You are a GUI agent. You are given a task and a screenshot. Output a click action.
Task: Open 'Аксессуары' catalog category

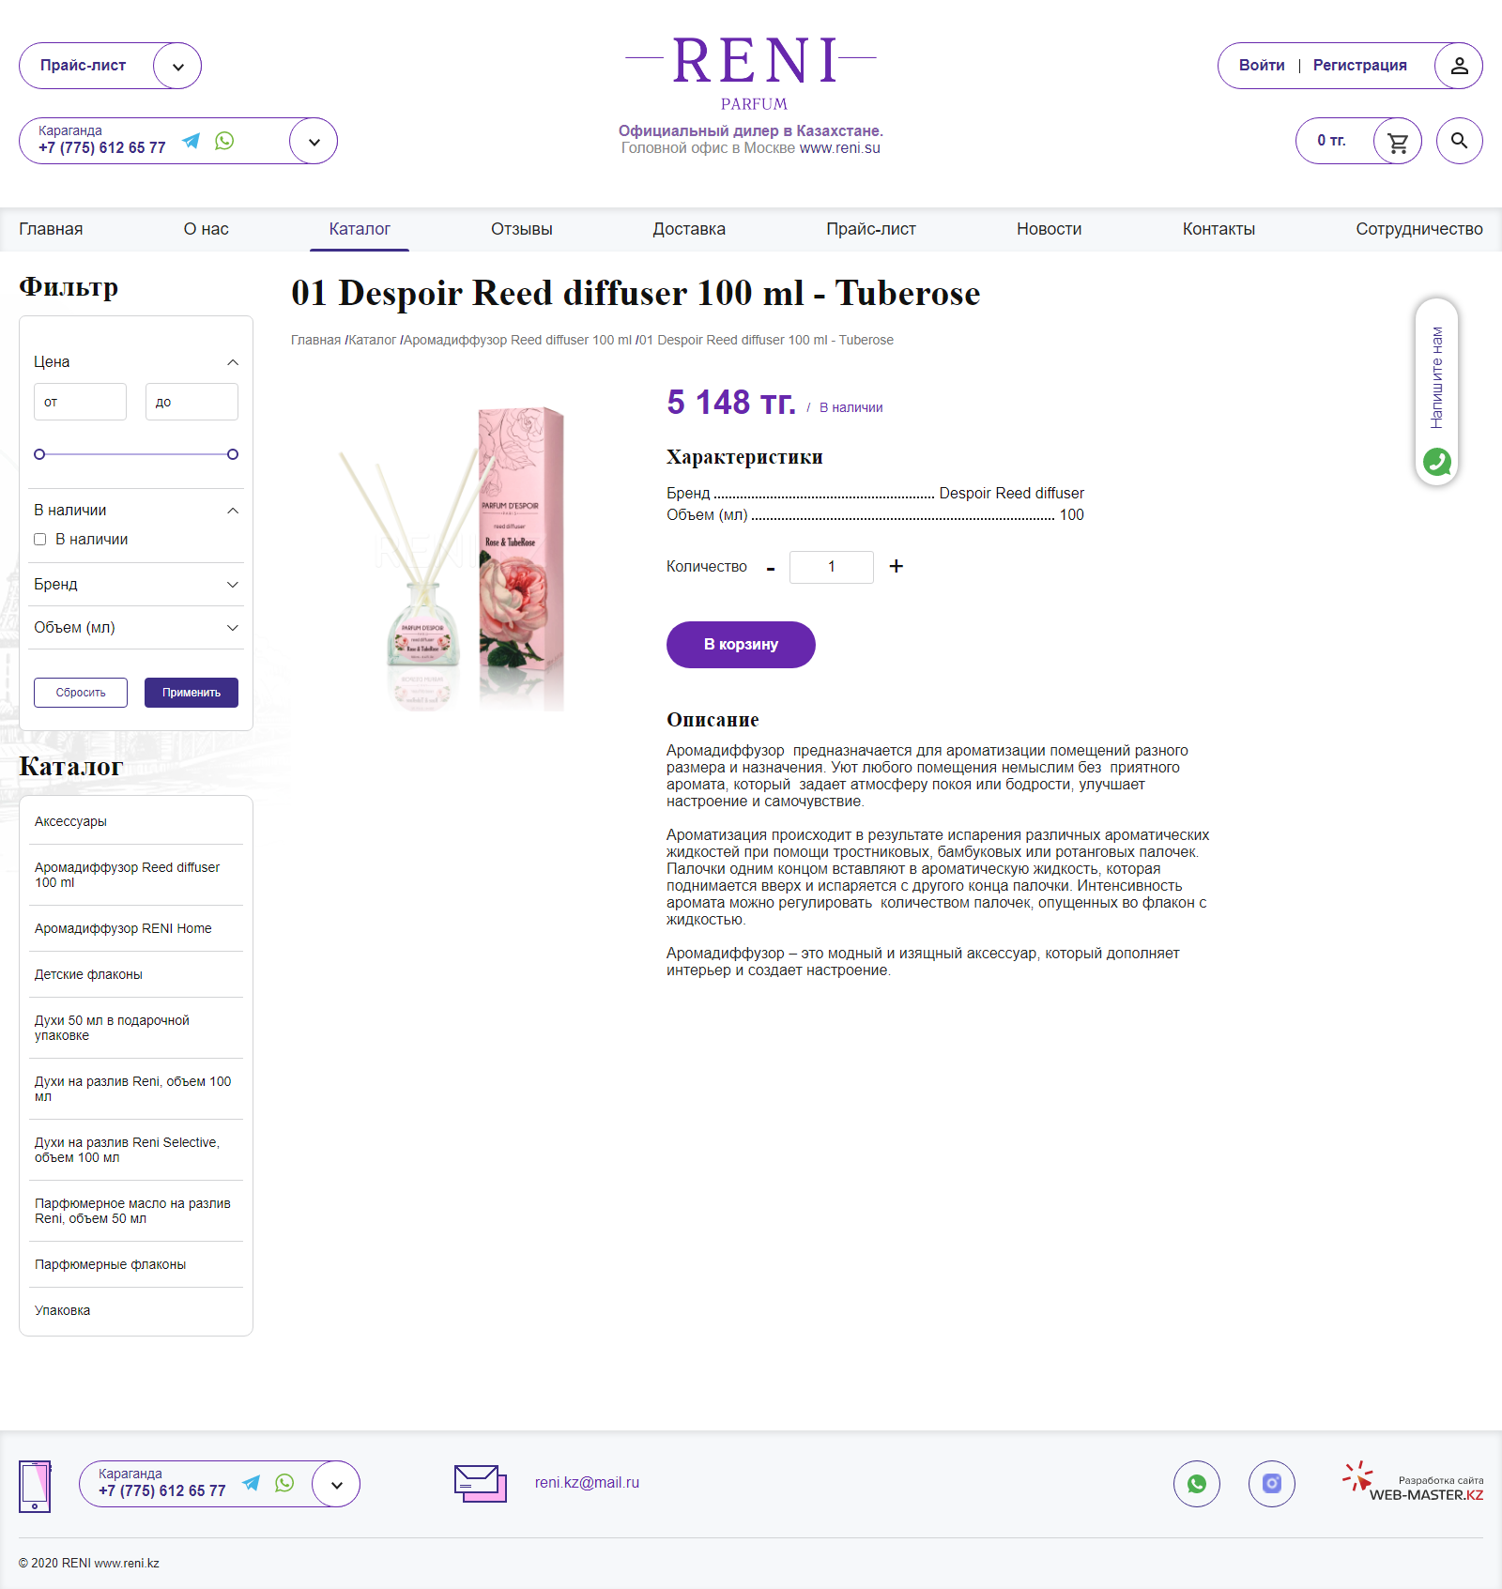[x=70, y=821]
